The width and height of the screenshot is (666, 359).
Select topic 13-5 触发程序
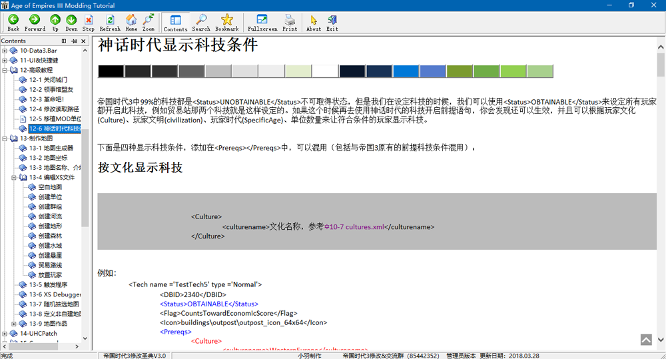tap(48, 285)
